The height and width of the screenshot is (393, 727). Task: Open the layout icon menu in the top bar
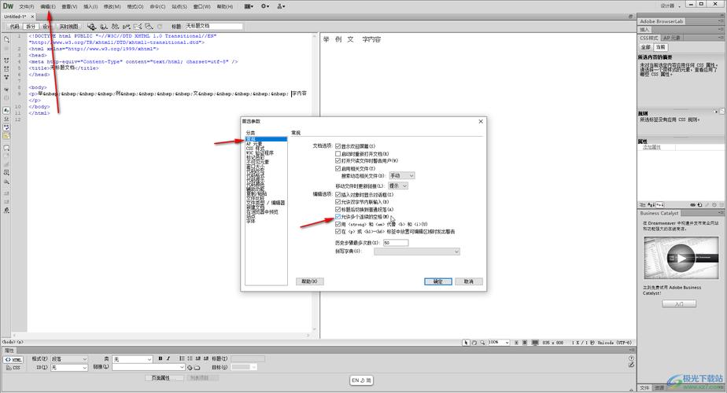coord(249,6)
